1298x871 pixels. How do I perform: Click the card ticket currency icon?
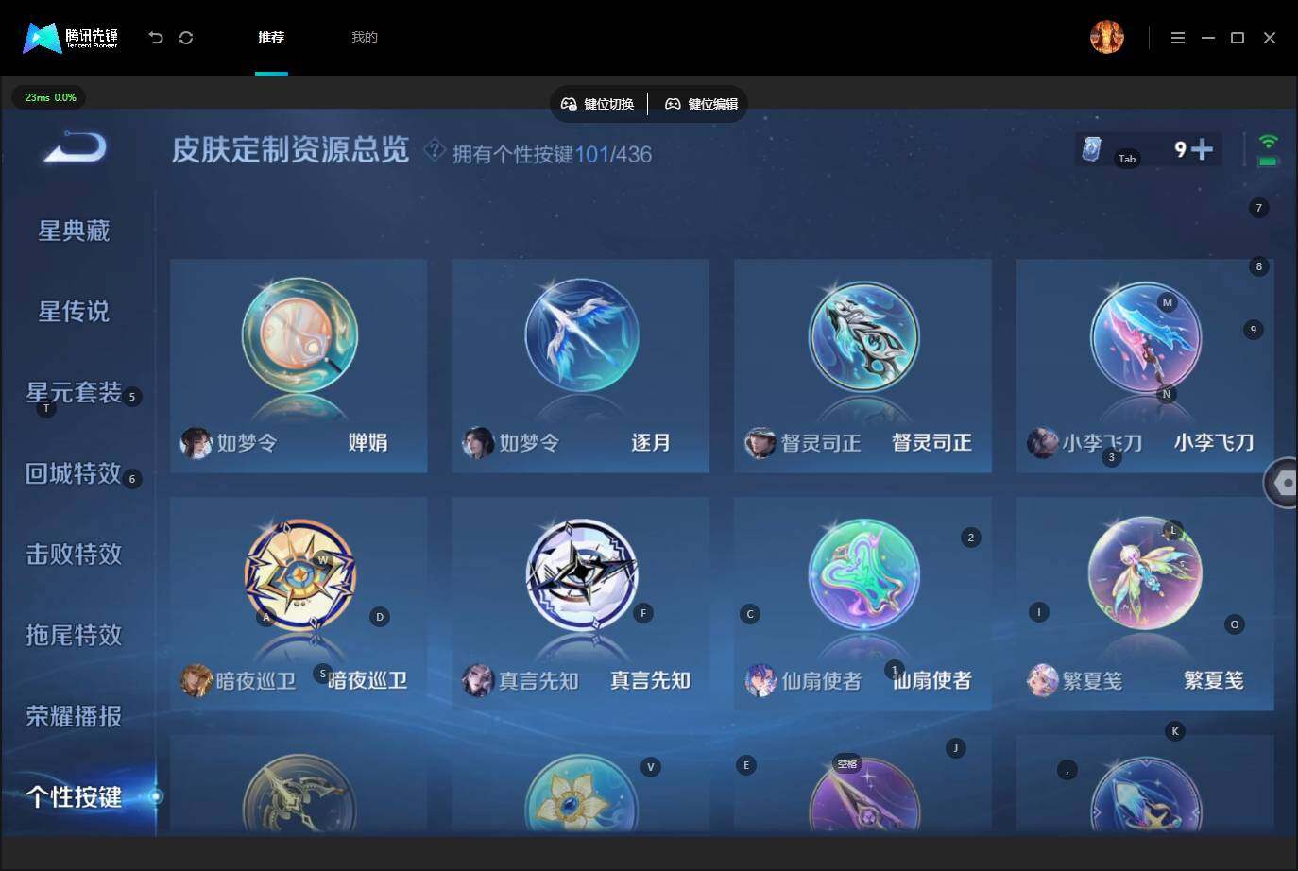1091,149
